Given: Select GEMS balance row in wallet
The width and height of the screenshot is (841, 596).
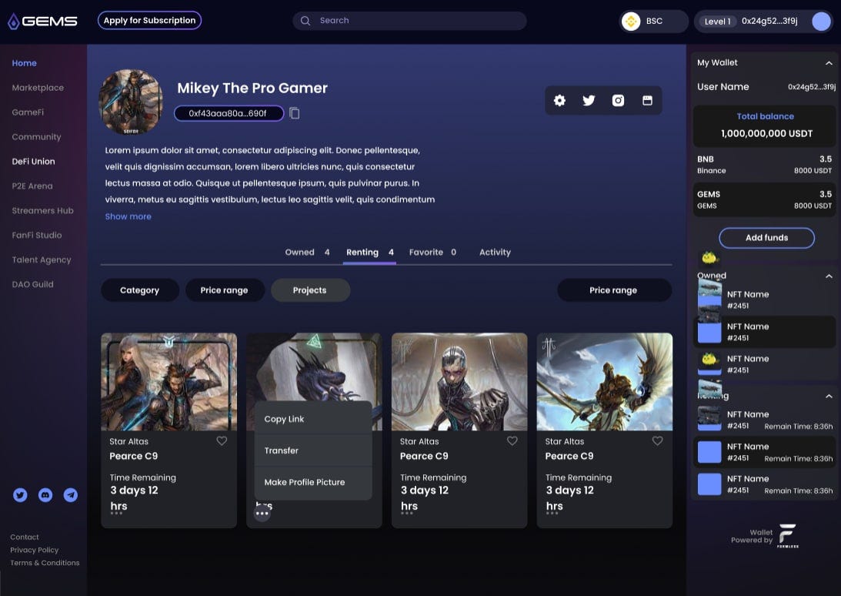Looking at the screenshot, I should tap(764, 199).
